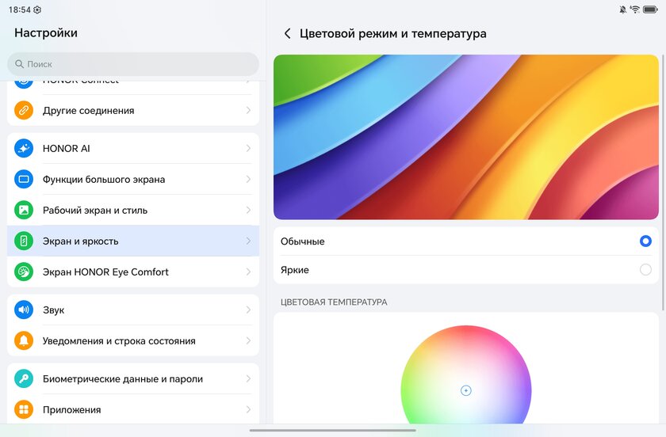Tap the blue Звук speaker icon
The height and width of the screenshot is (437, 666).
[x=24, y=310]
